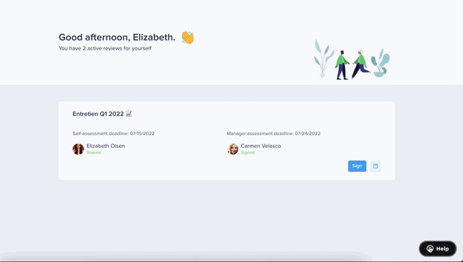The height and width of the screenshot is (262, 463).
Task: Click the chart emoji beside Entretien Q1 2022
Action: click(129, 114)
